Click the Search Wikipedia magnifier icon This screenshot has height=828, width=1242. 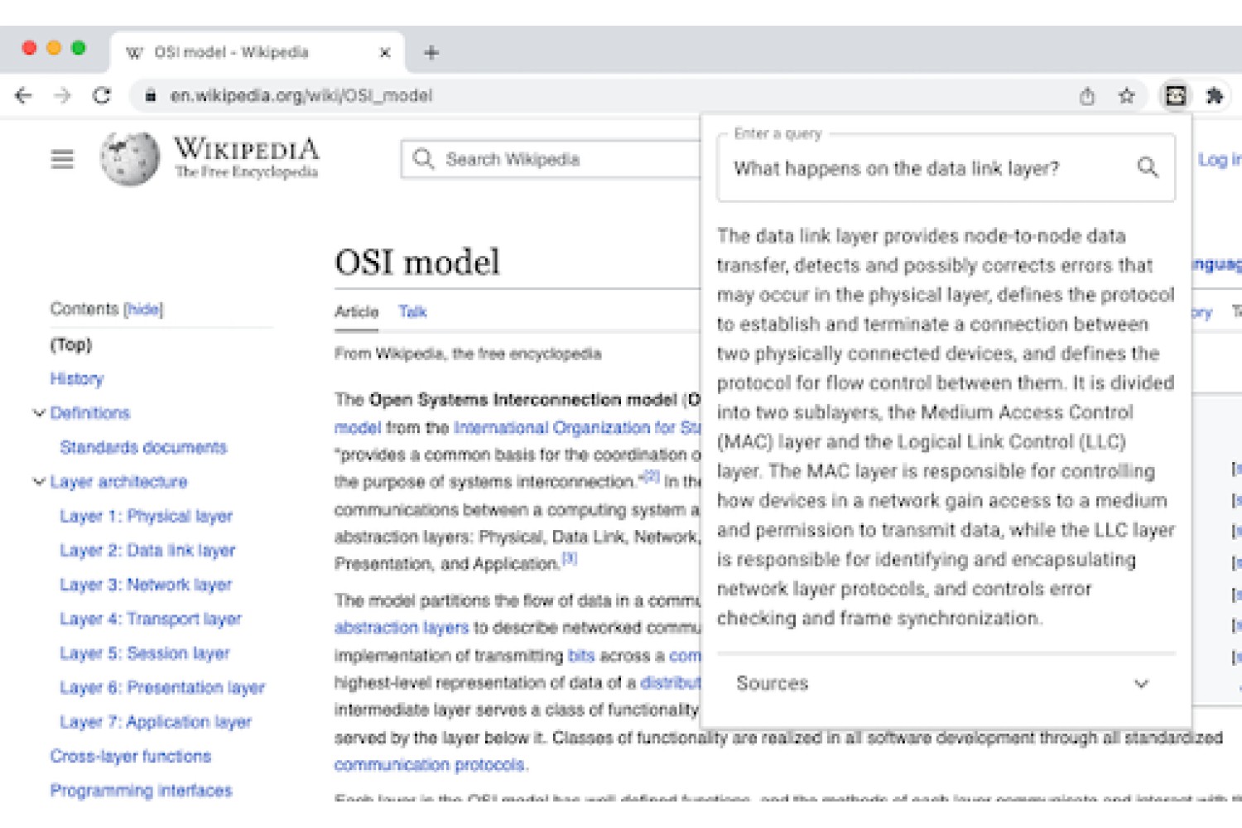(x=423, y=158)
